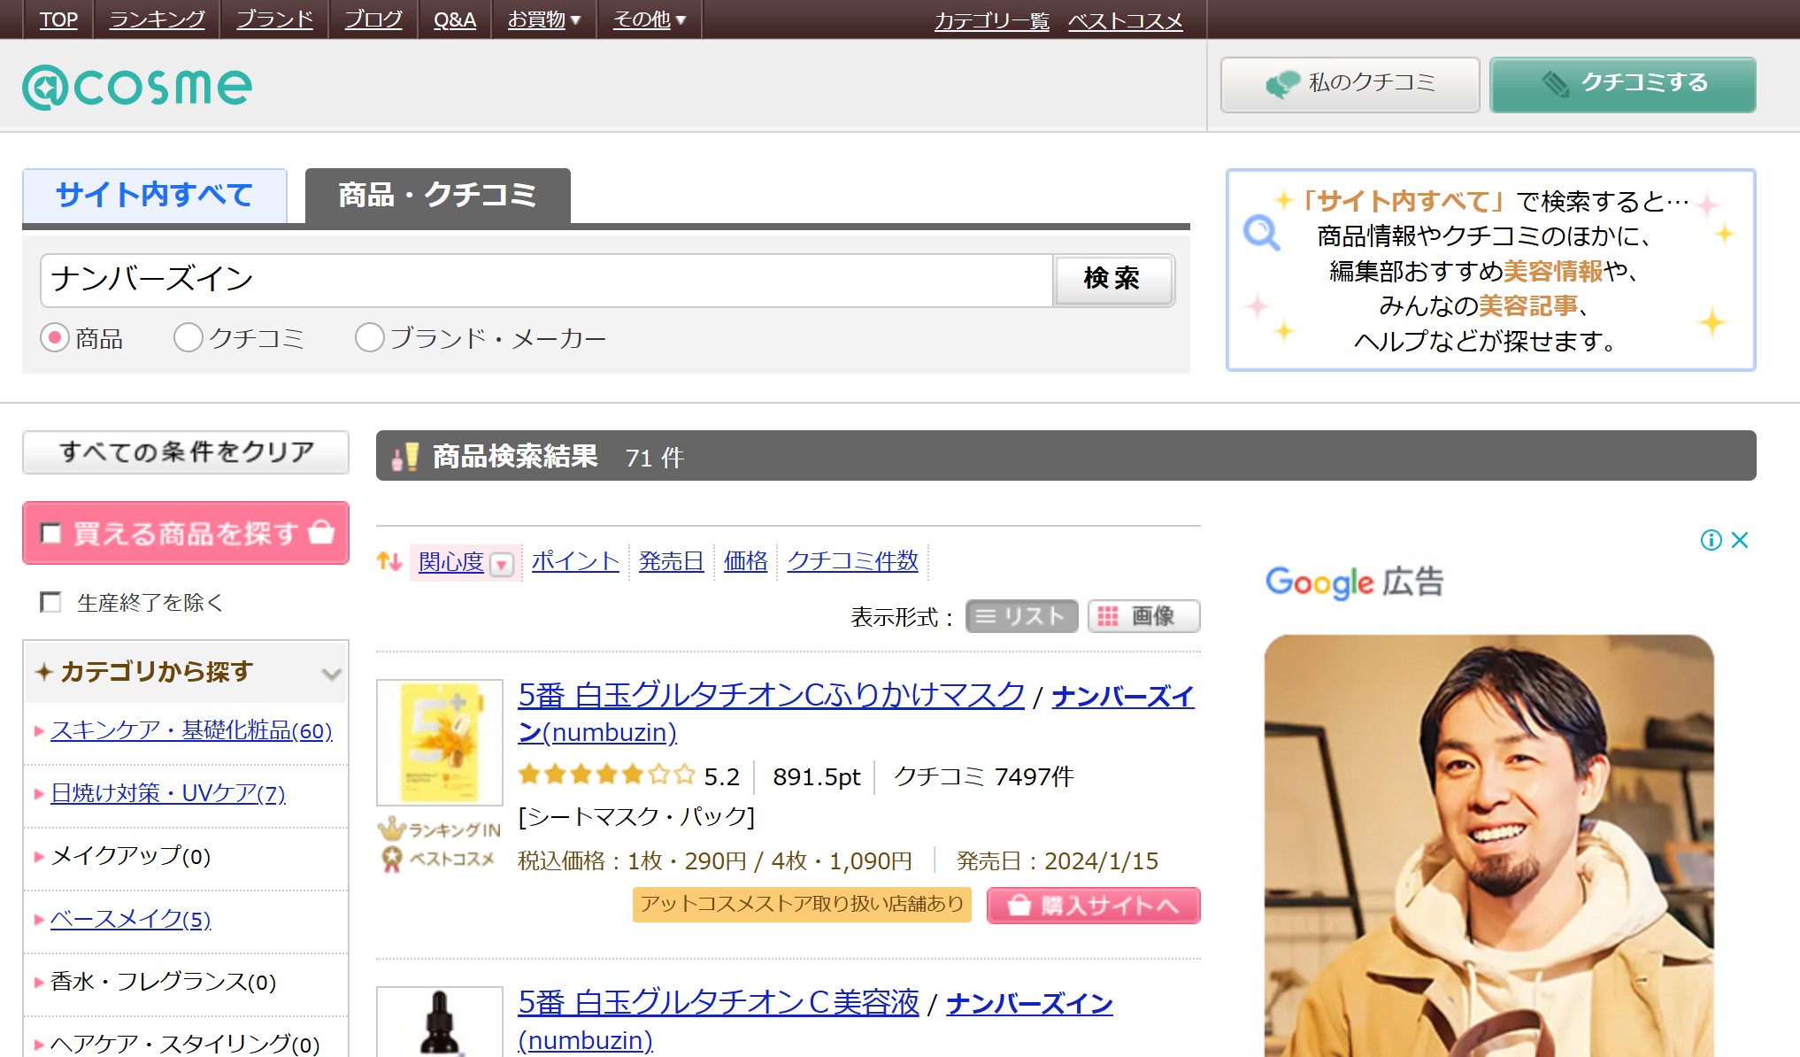1800x1057 pixels.
Task: Click the ad info icon beside Google 広告
Action: (1711, 540)
